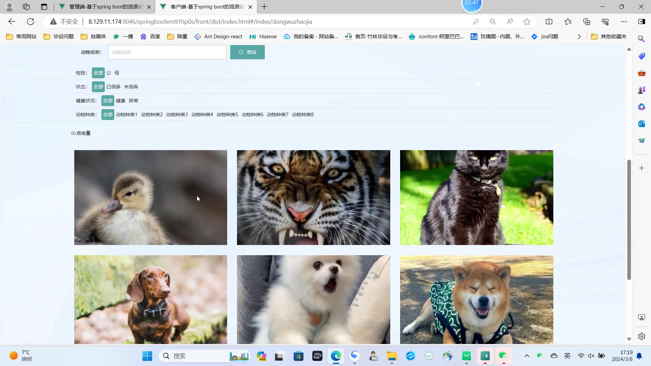
Task: Refresh the current browser page
Action: pyautogui.click(x=31, y=22)
